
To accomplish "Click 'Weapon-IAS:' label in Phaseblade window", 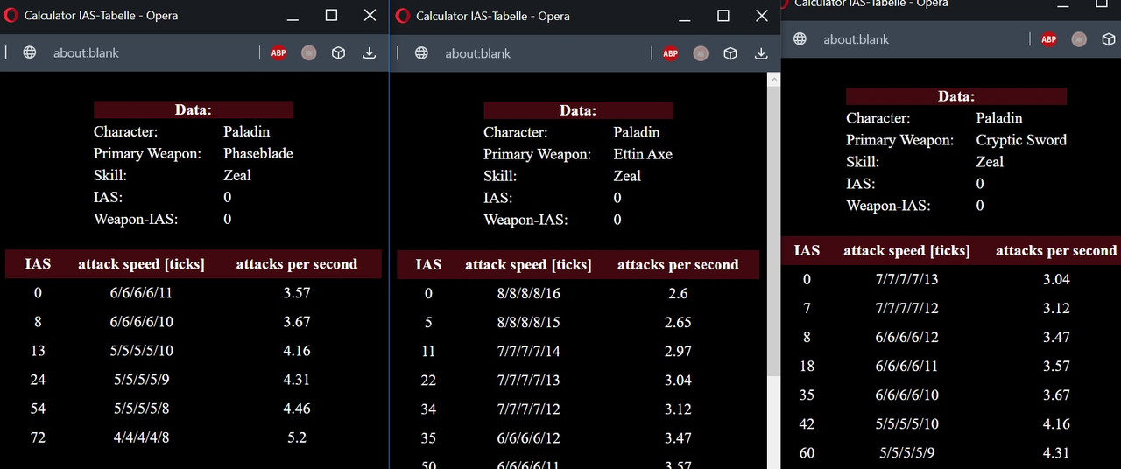I will (136, 219).
